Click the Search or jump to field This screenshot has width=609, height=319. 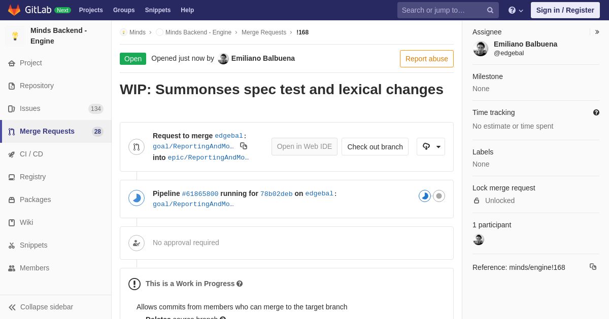tap(448, 10)
